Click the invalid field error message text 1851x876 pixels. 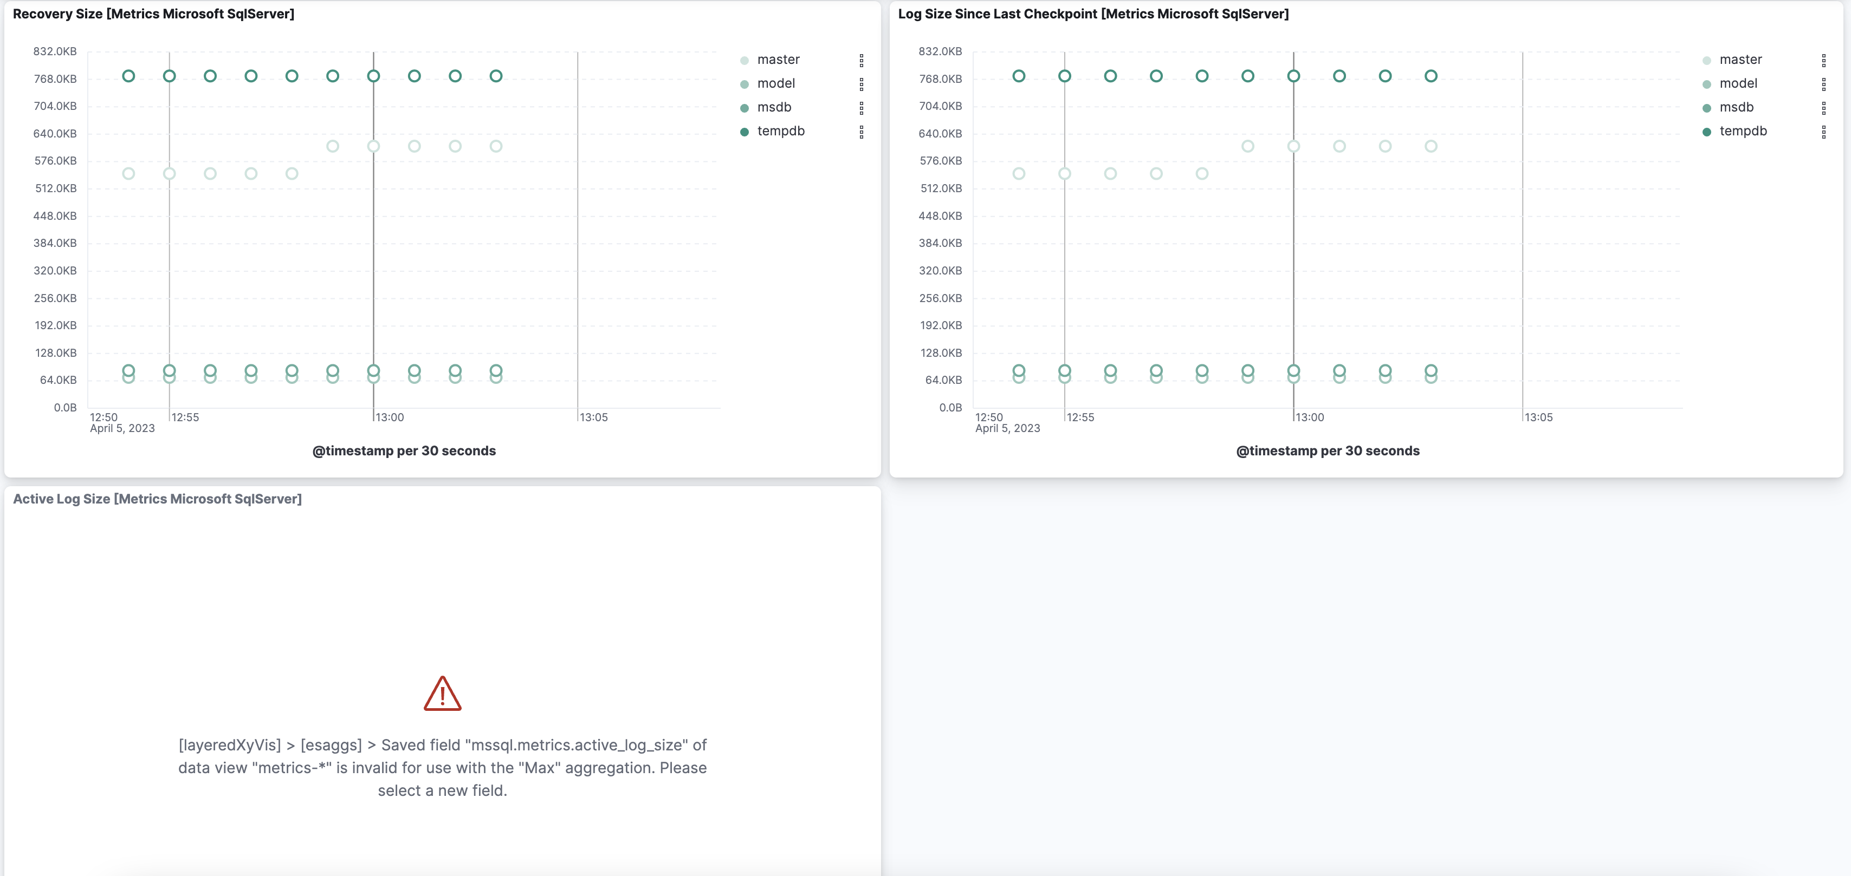[443, 768]
